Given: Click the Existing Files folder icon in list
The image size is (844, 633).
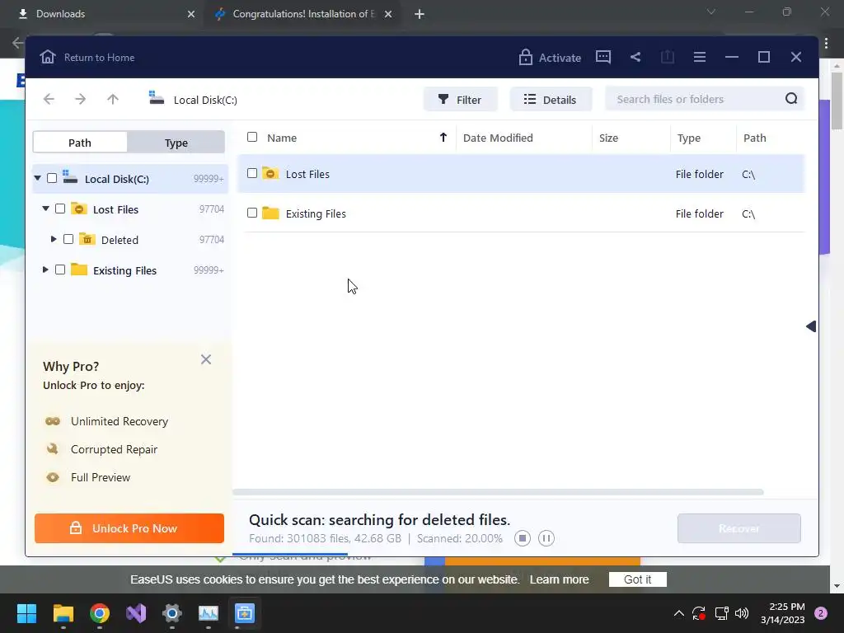Looking at the screenshot, I should click(x=270, y=213).
